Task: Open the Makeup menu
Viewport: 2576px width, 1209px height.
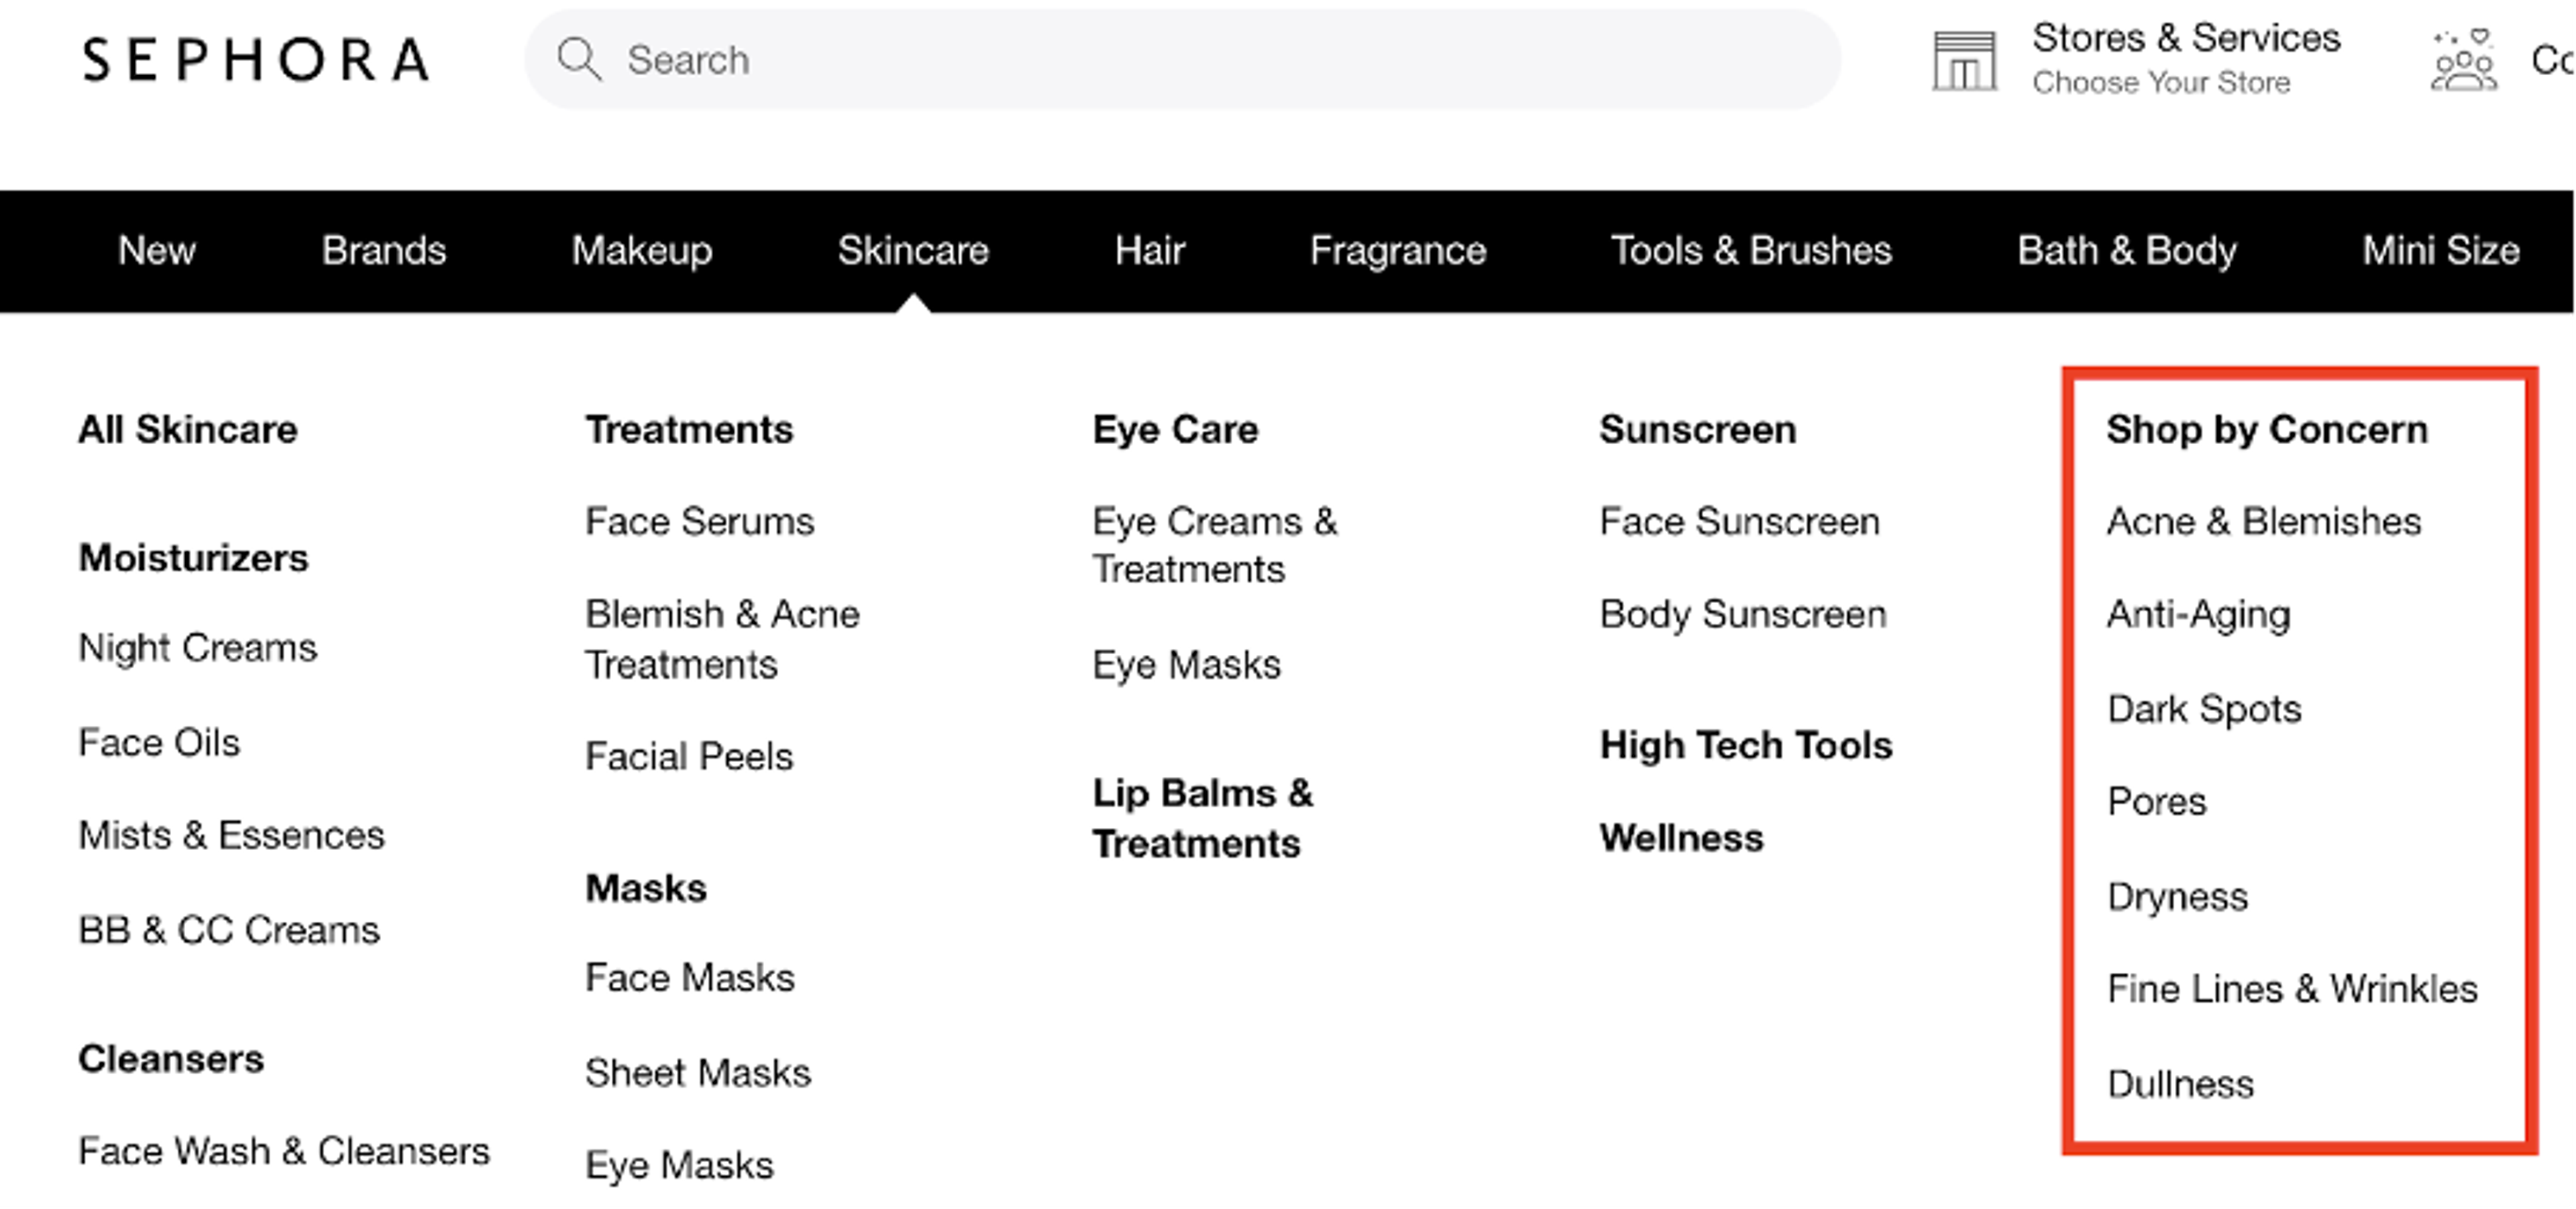Action: coord(641,251)
